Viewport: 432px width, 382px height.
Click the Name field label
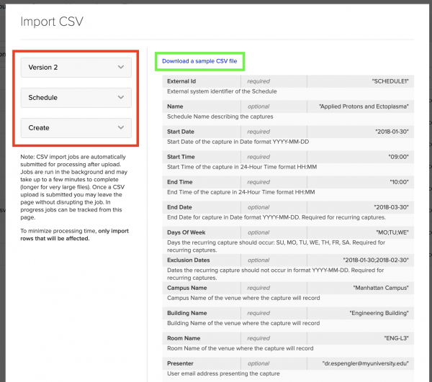click(176, 106)
